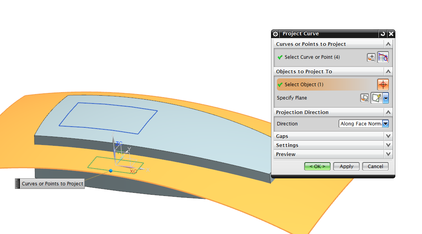Click the dialog settings gear icon

pyautogui.click(x=275, y=34)
